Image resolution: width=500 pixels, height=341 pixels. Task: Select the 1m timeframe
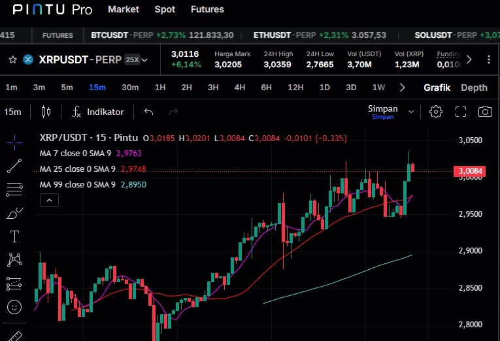(x=11, y=88)
